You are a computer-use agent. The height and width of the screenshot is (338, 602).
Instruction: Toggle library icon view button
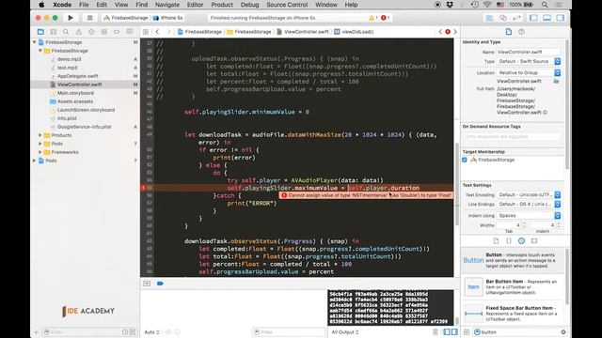[467, 331]
